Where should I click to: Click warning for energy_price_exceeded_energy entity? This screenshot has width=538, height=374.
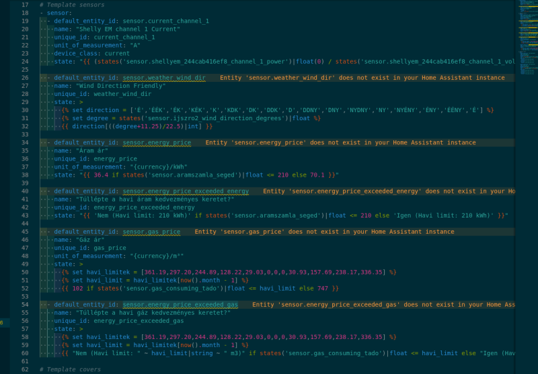389,191
